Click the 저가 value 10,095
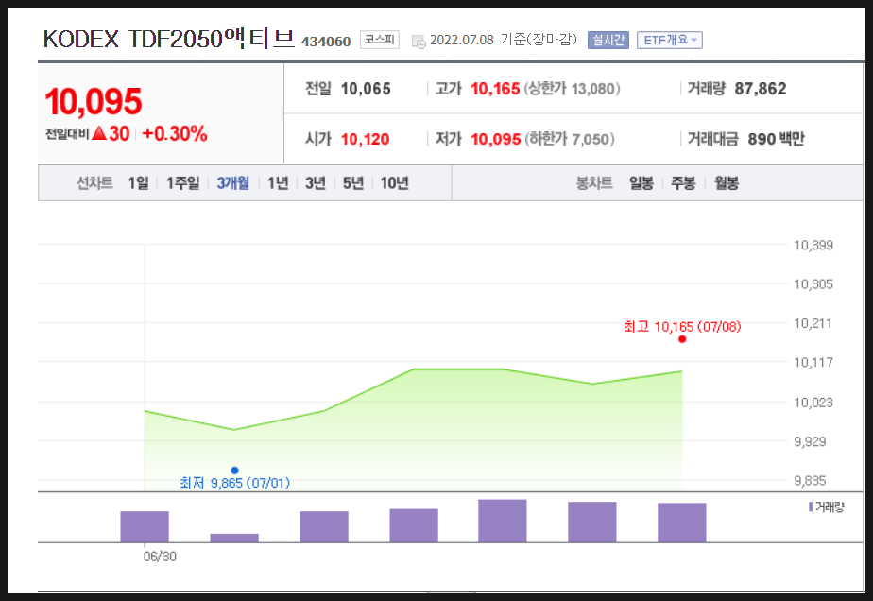 [495, 139]
